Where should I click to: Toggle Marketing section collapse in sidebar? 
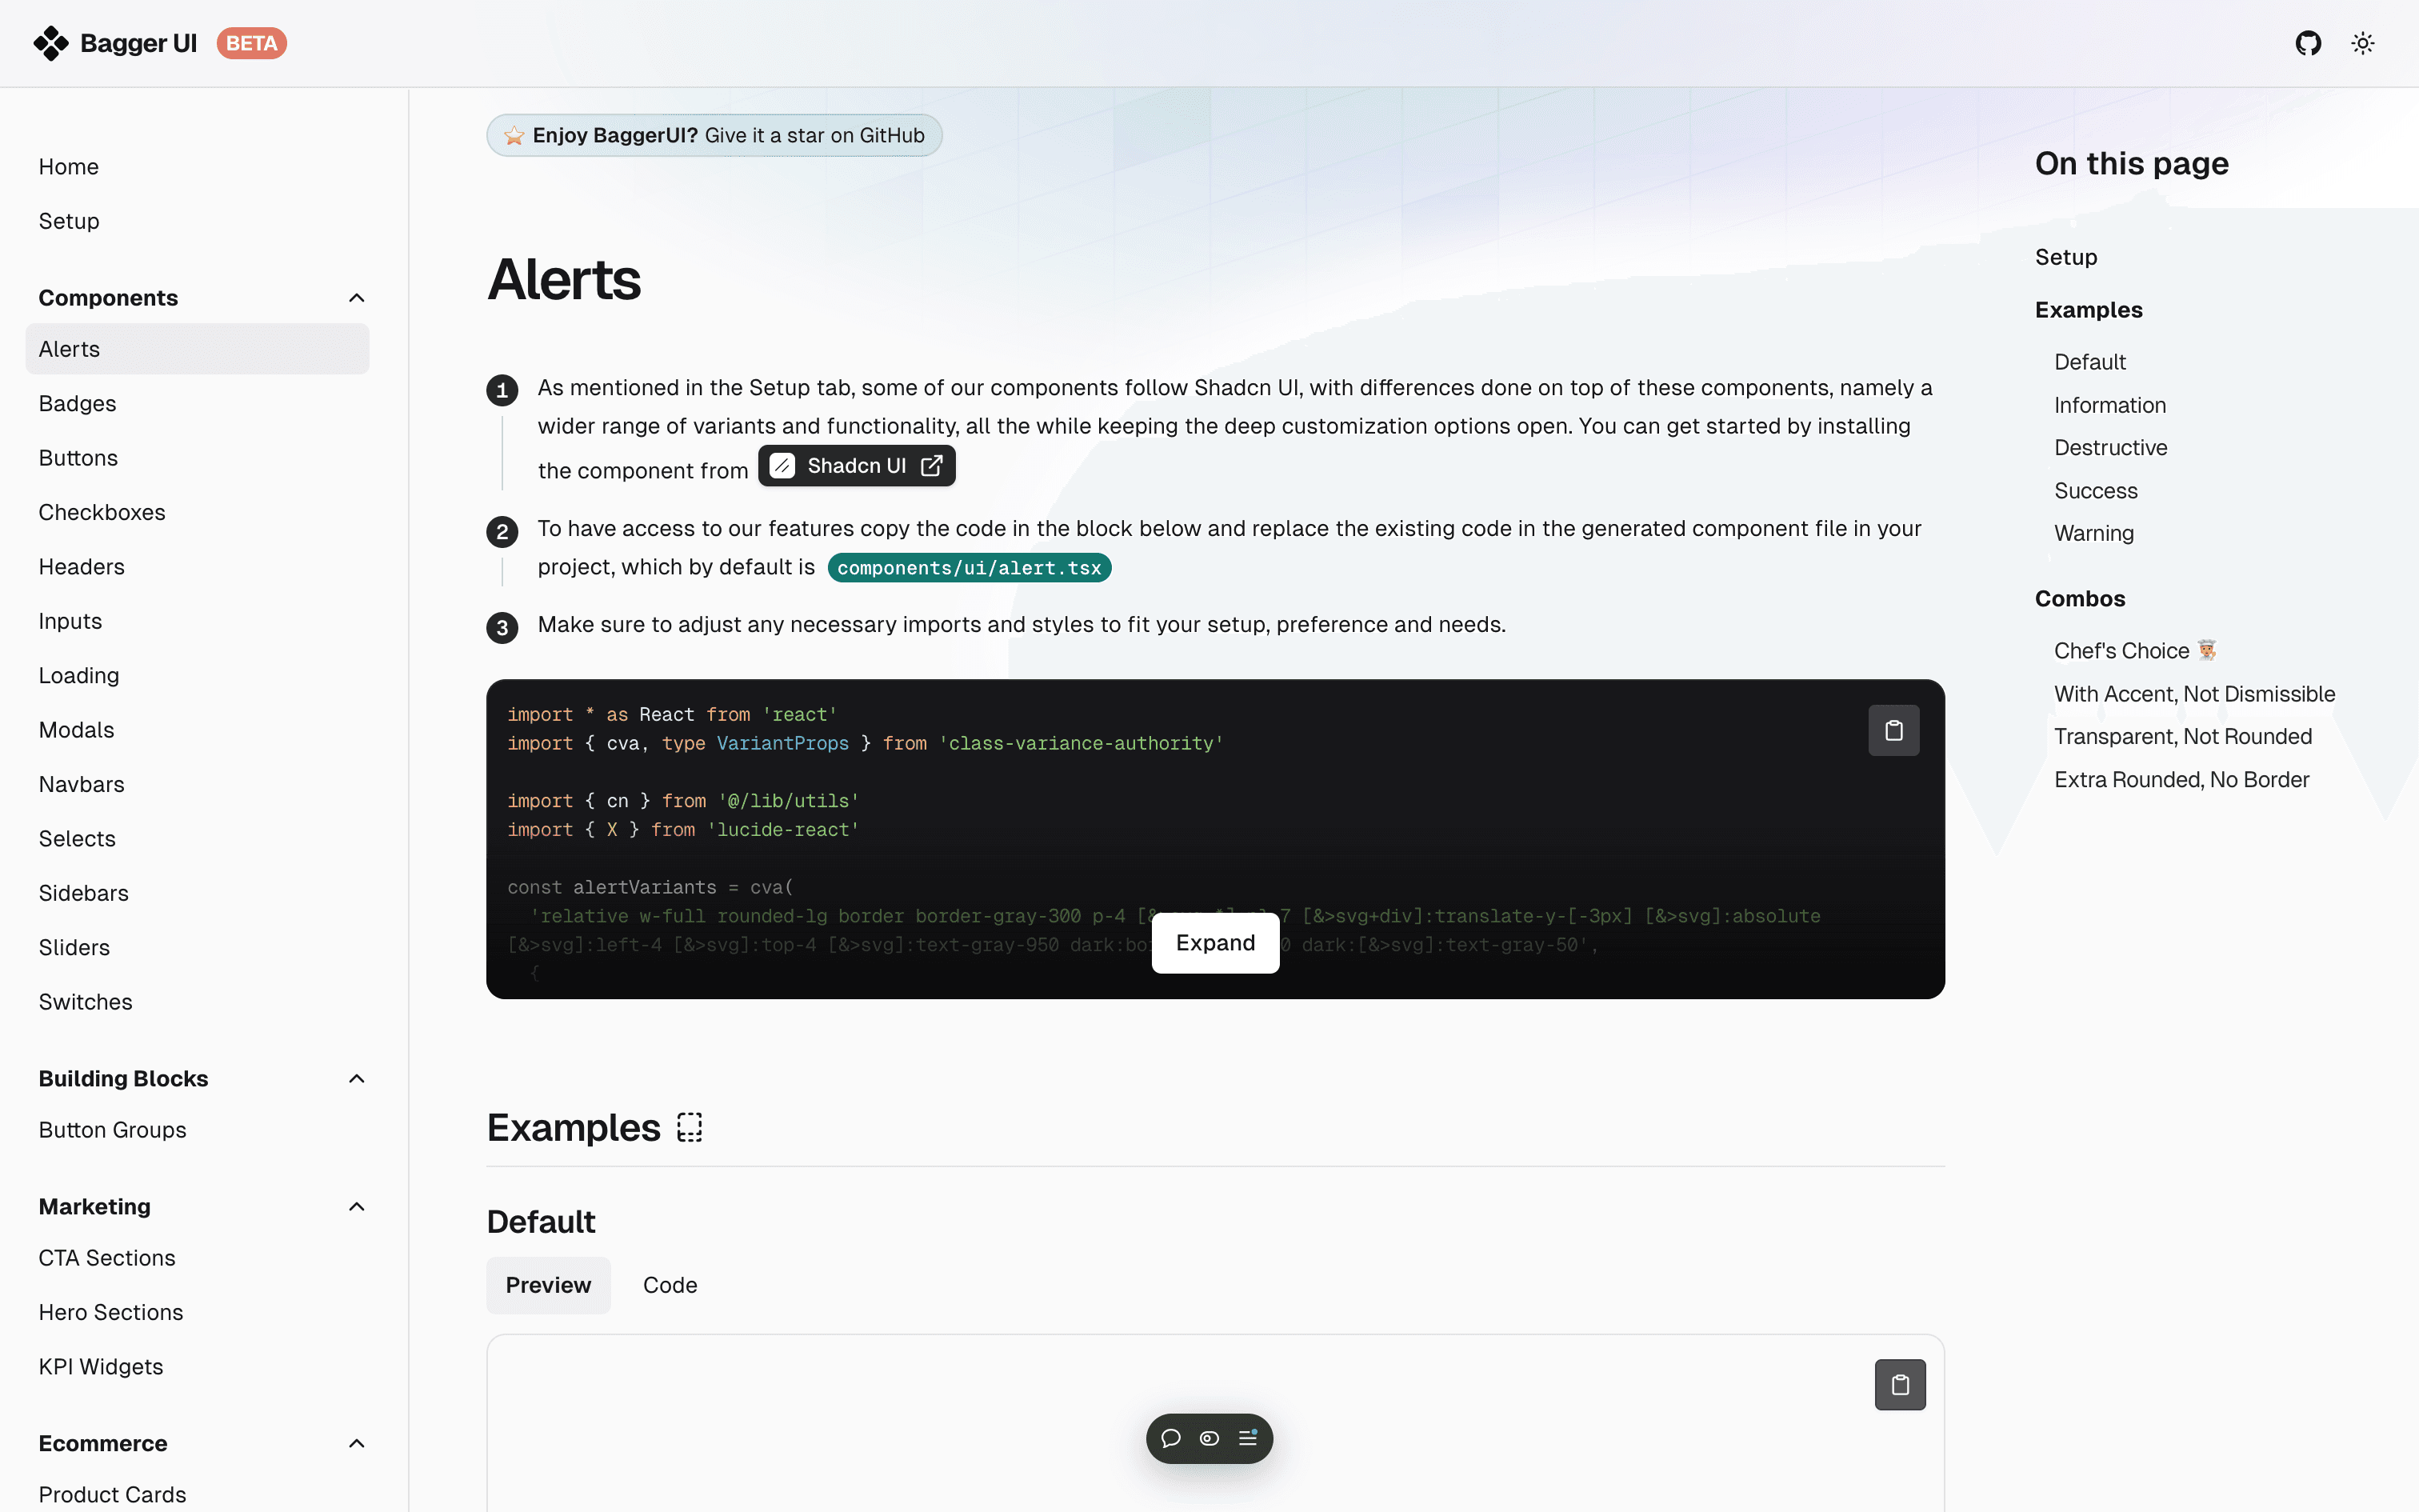(355, 1206)
